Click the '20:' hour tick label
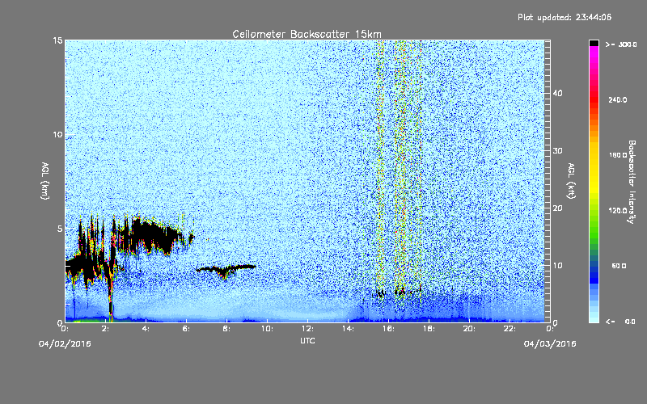Image resolution: width=647 pixels, height=404 pixels. coord(469,329)
